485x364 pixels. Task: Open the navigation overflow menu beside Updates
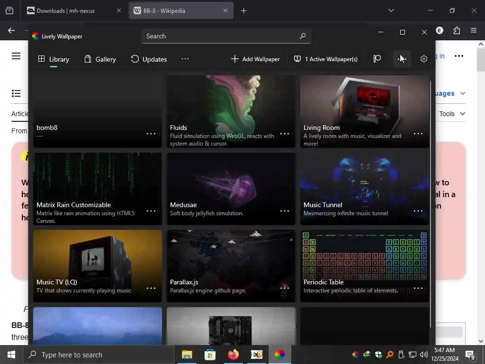(185, 59)
